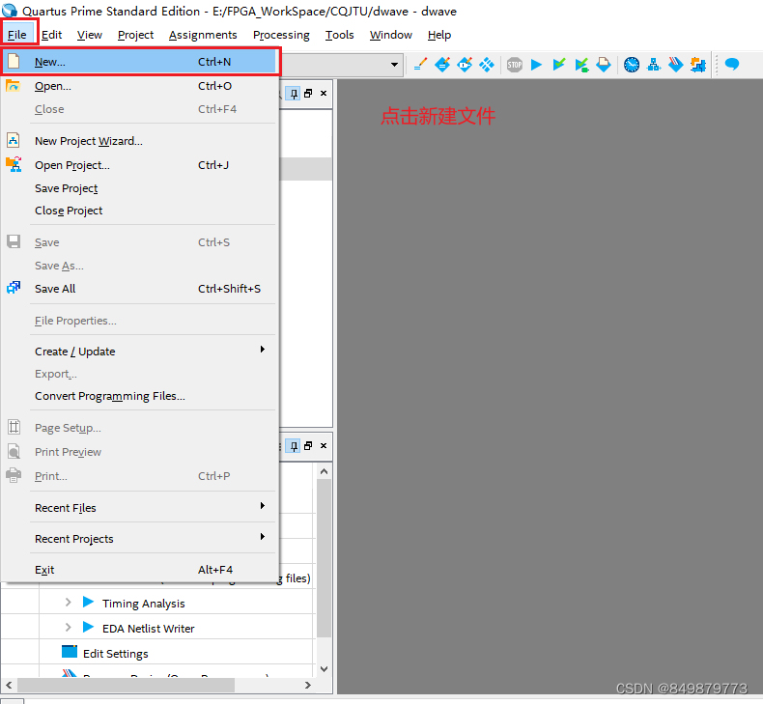Screen dimensions: 763x704
Task: Start Analysis & Synthesis icon with green chip
Action: click(581, 65)
